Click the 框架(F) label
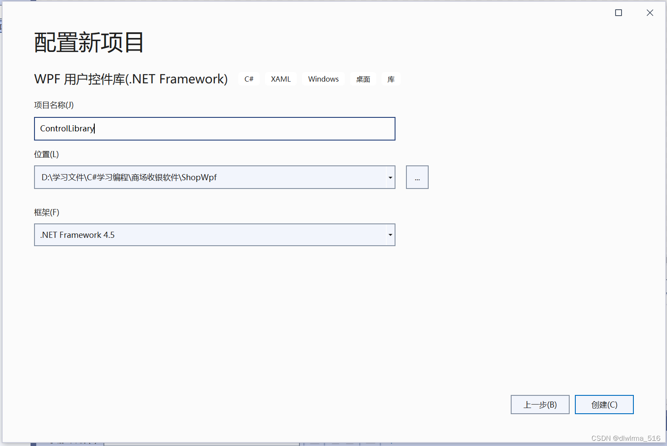 point(47,213)
